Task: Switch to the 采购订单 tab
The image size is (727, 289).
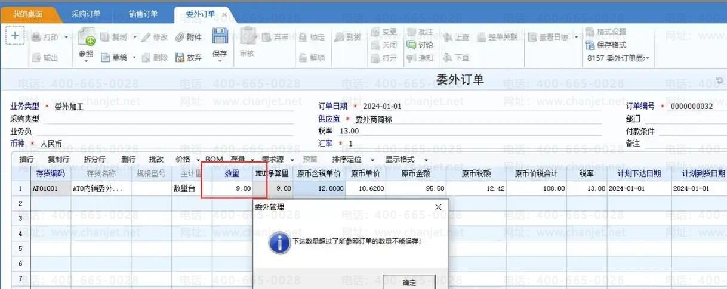Action: 86,14
